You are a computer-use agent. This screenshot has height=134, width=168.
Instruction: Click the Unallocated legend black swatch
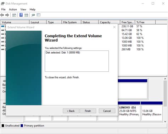3,125
